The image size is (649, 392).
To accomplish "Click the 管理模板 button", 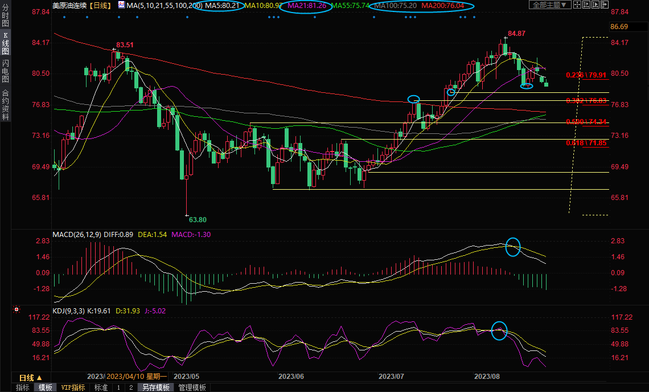I will point(192,387).
